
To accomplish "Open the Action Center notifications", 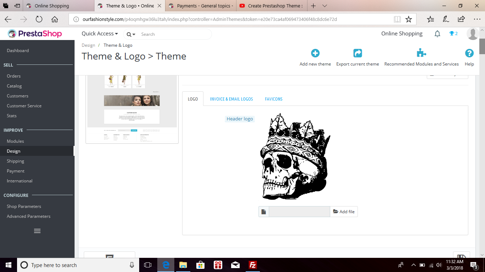I will pos(474,265).
